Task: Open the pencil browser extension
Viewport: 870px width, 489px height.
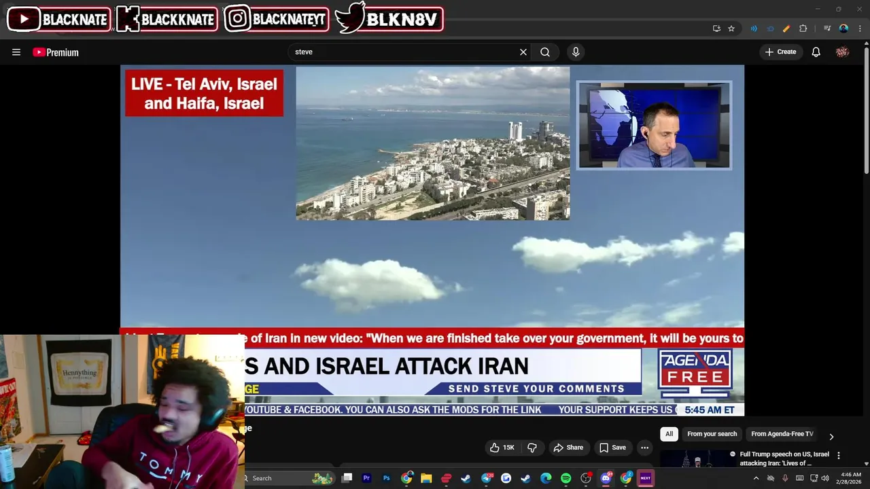Action: pyautogui.click(x=786, y=29)
